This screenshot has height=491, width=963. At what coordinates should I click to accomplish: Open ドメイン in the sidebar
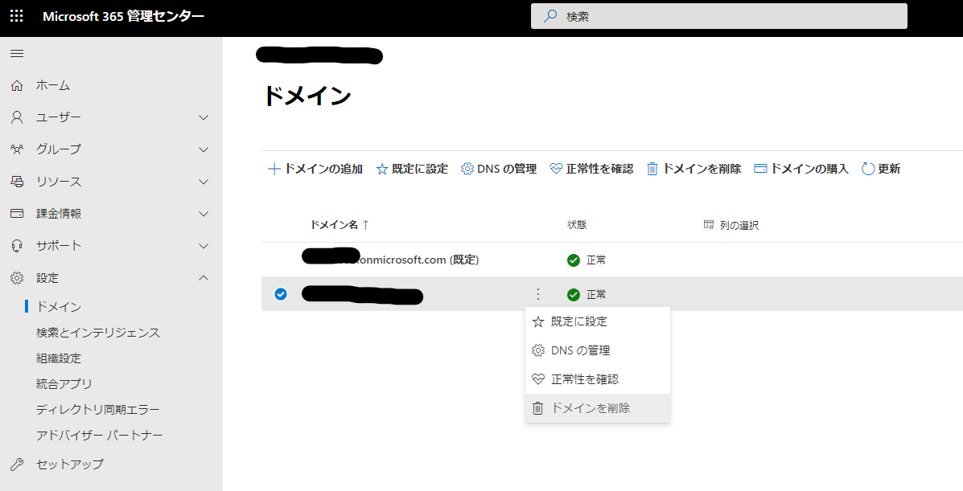tap(59, 306)
